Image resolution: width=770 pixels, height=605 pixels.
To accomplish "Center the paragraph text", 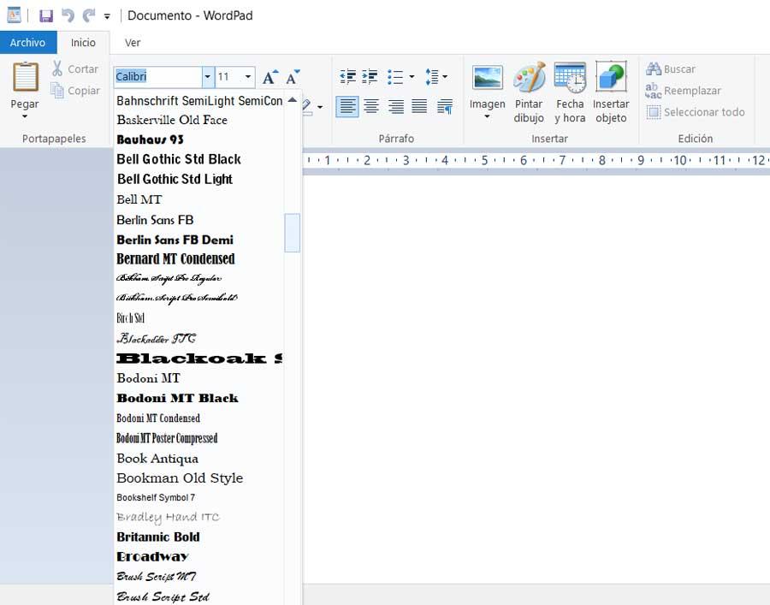I will 371,106.
